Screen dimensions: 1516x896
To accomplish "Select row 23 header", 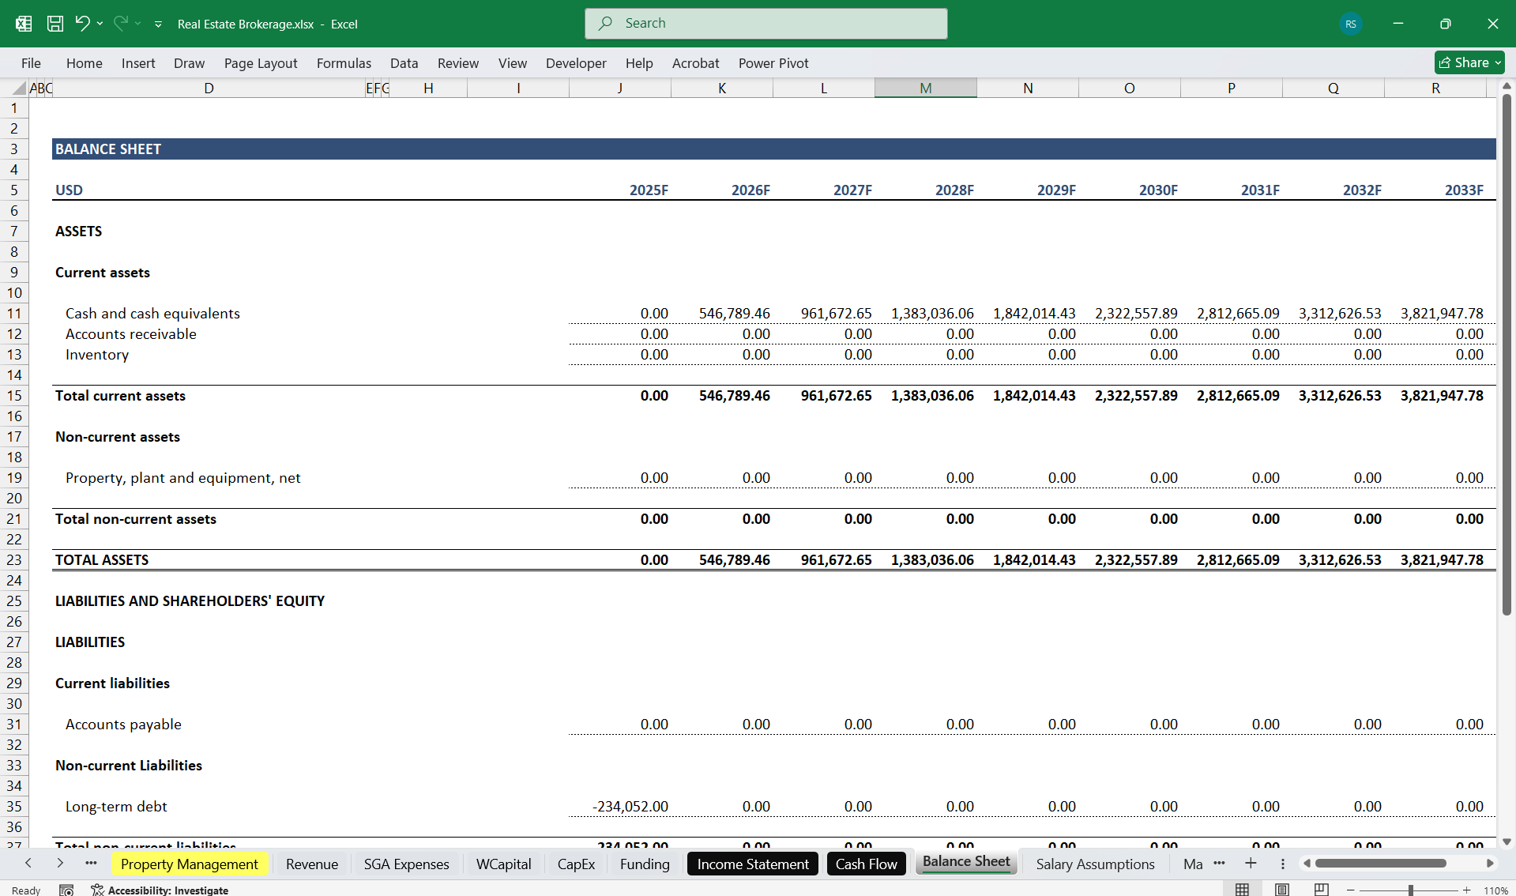I will [14, 559].
